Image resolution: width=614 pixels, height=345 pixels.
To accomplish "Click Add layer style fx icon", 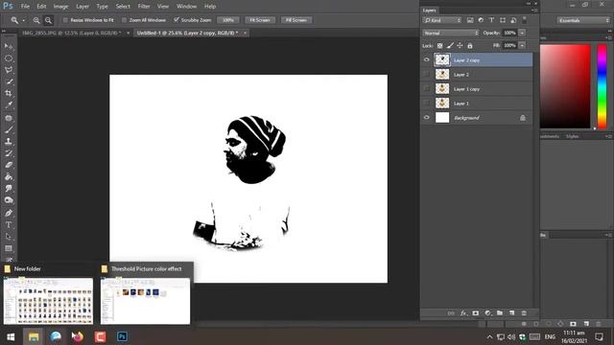I will (x=463, y=313).
